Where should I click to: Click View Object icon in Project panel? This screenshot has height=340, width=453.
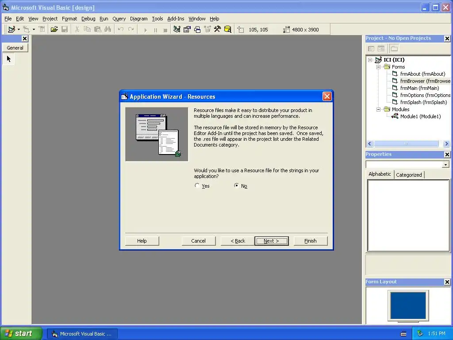point(381,49)
